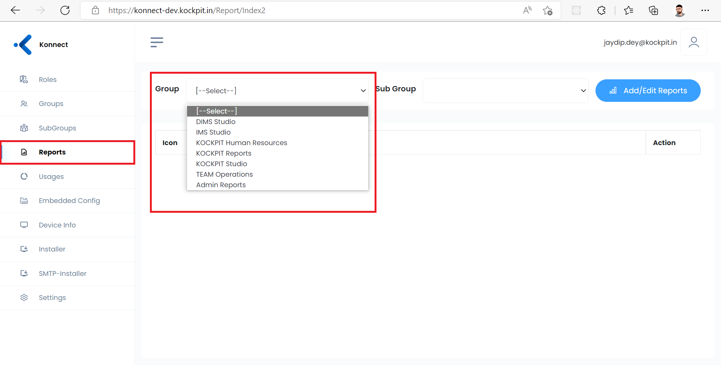Open the user profile avatar icon
This screenshot has height=365, width=721.
(x=694, y=42)
